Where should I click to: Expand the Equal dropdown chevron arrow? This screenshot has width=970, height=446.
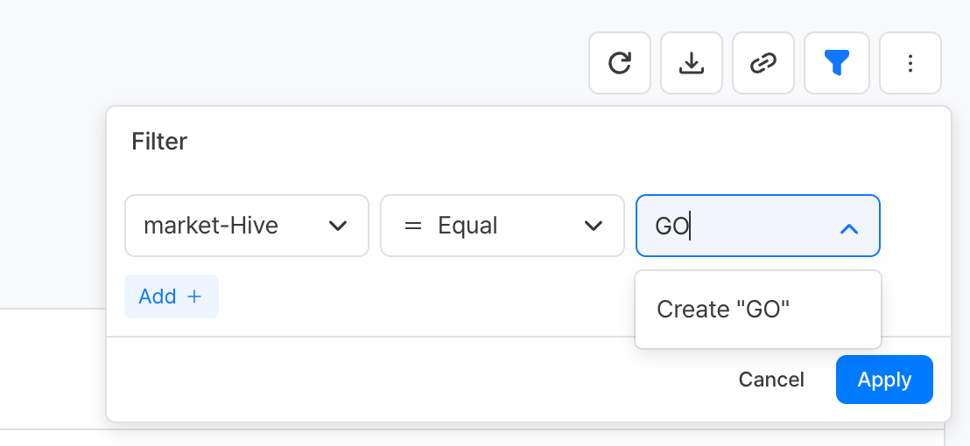pos(594,226)
